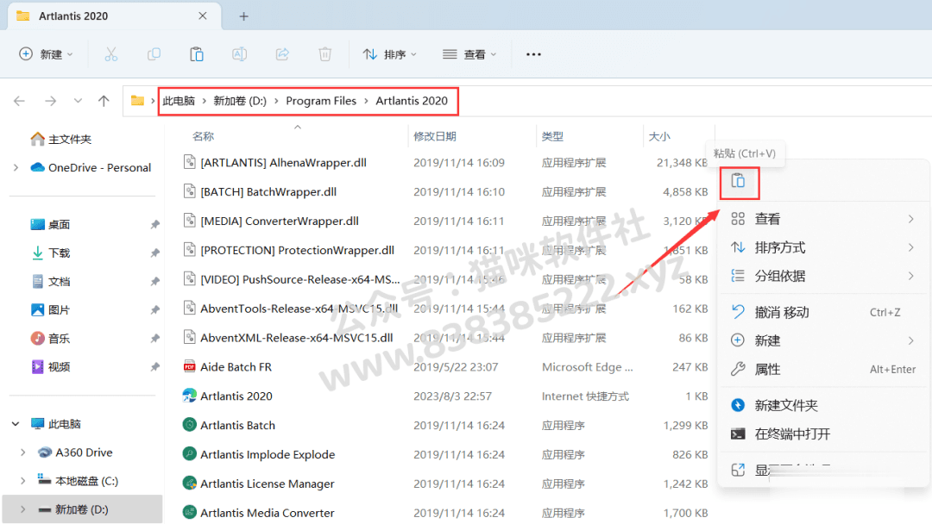Go up one folder level arrow

[104, 101]
